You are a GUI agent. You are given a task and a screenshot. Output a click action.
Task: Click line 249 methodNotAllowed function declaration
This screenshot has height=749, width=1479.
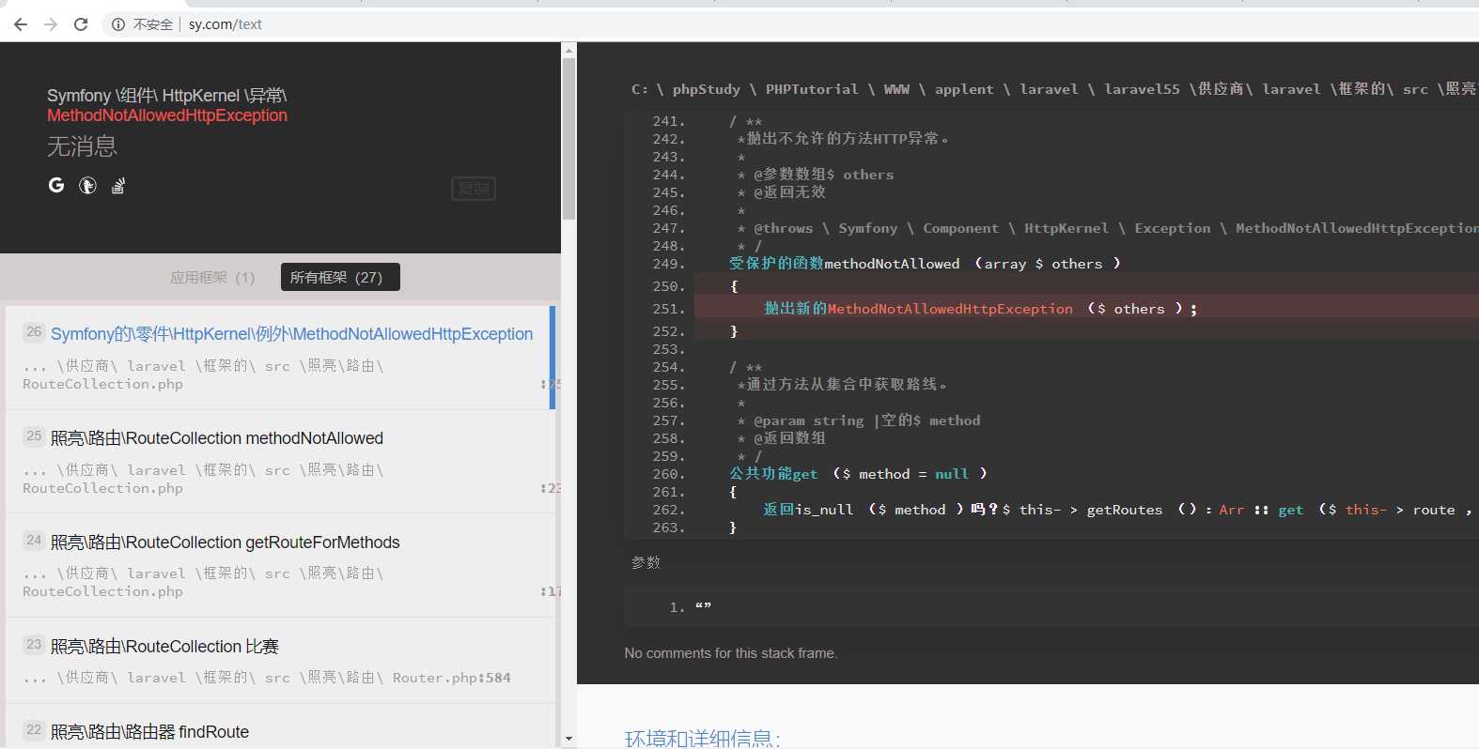926,264
